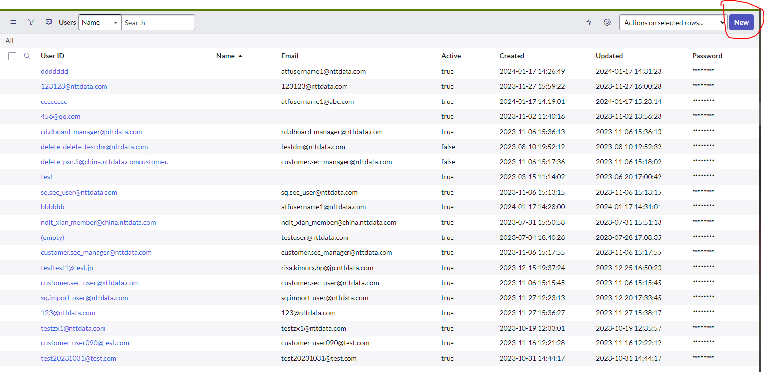Viewport: 764px width, 372px height.
Task: Focus the Search input field
Action: click(x=158, y=22)
